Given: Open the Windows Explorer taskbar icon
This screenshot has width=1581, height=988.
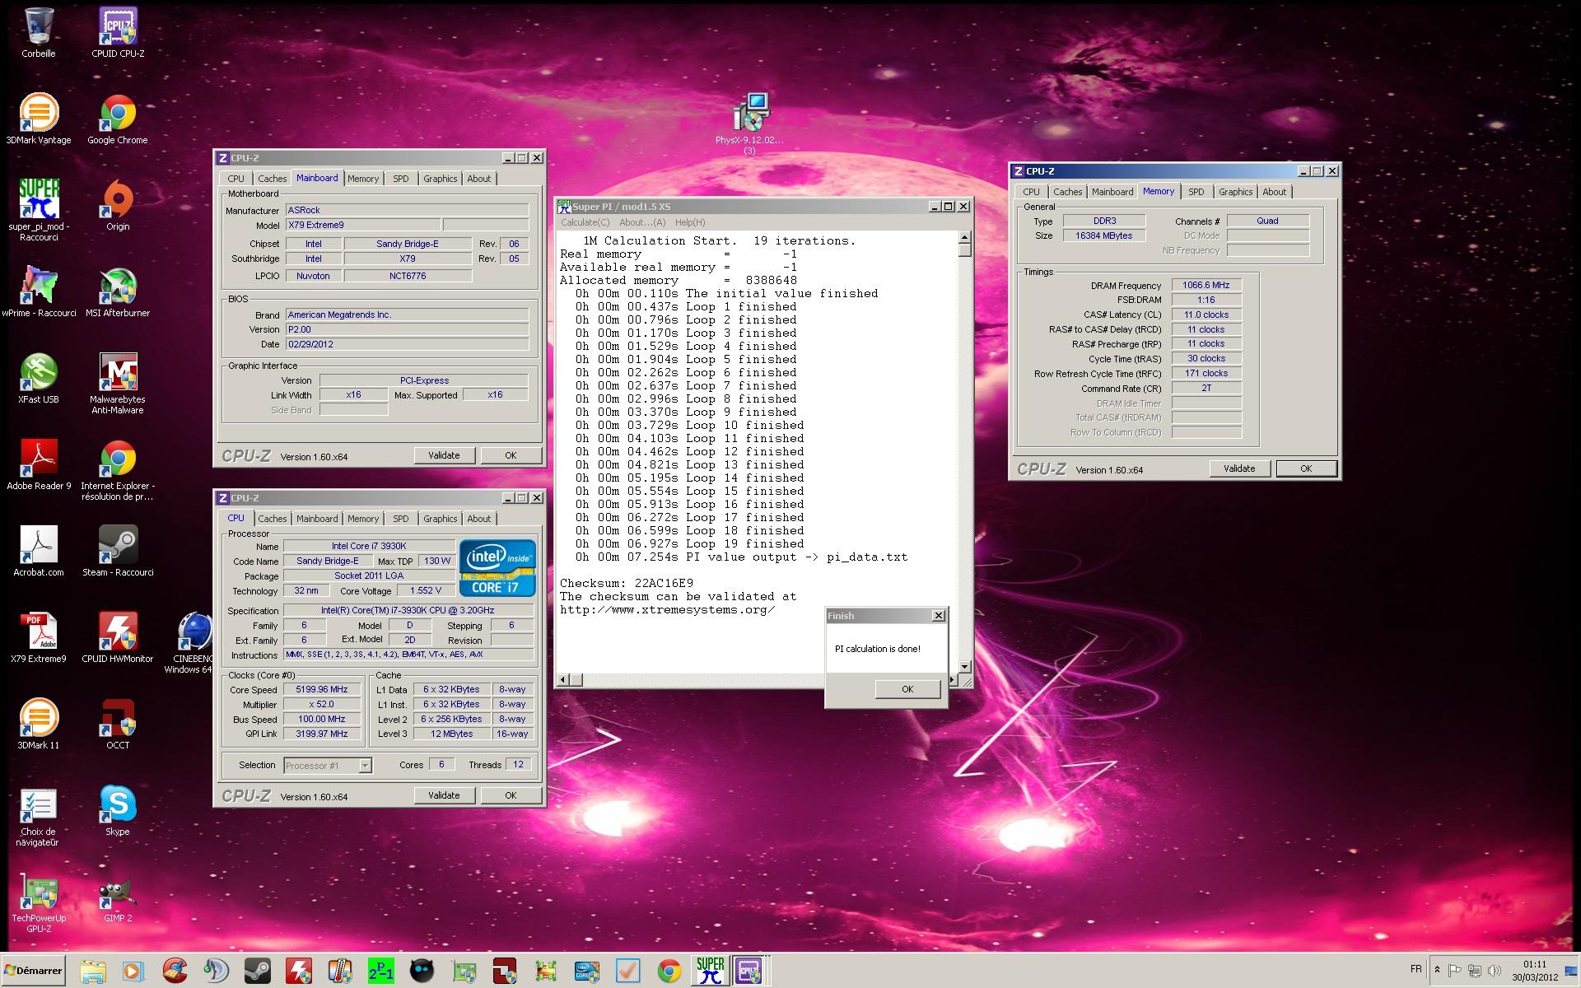Looking at the screenshot, I should (x=92, y=971).
